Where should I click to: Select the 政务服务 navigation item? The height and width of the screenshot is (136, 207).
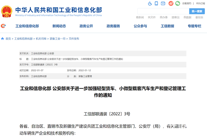click(x=113, y=26)
